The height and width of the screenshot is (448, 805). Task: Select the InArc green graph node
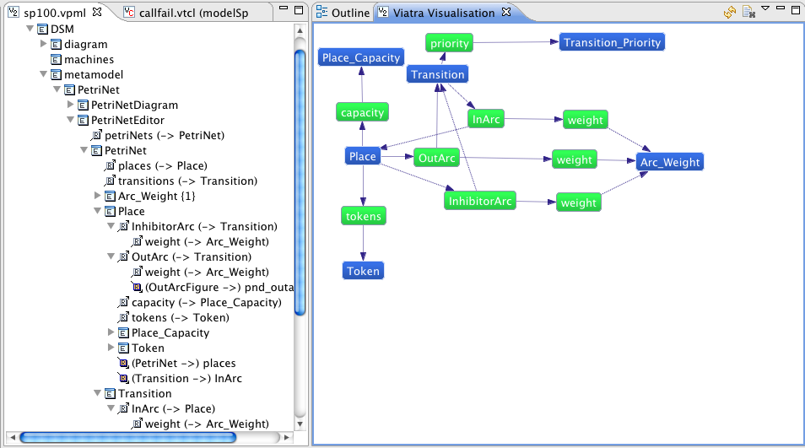click(x=486, y=119)
